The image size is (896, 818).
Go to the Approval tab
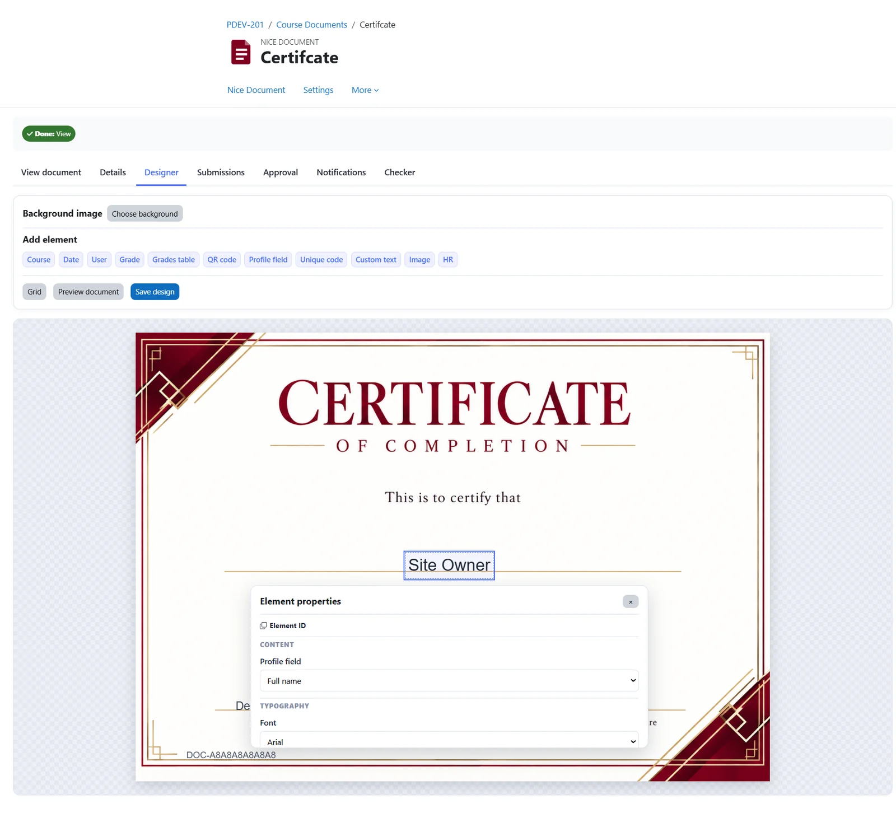[281, 172]
